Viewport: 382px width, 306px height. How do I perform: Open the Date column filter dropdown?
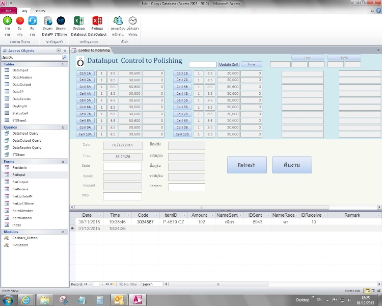pyautogui.click(x=99, y=215)
